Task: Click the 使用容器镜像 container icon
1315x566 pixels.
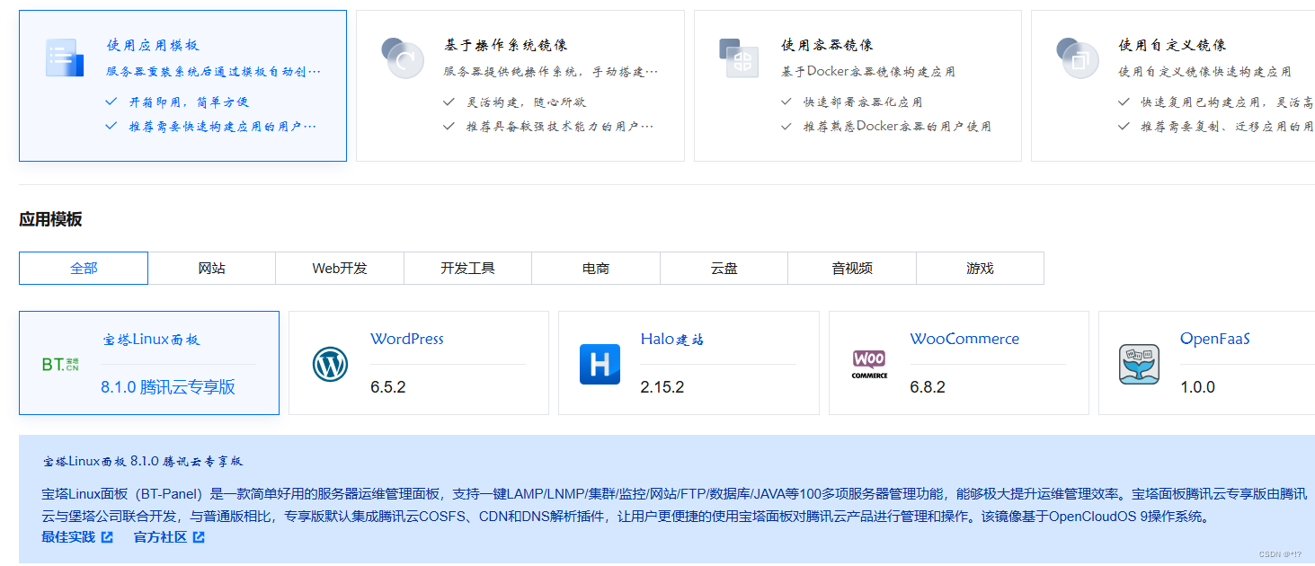Action: tap(740, 57)
